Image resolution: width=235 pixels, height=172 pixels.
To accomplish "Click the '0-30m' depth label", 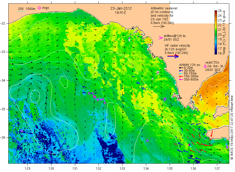I will pos(189,68).
